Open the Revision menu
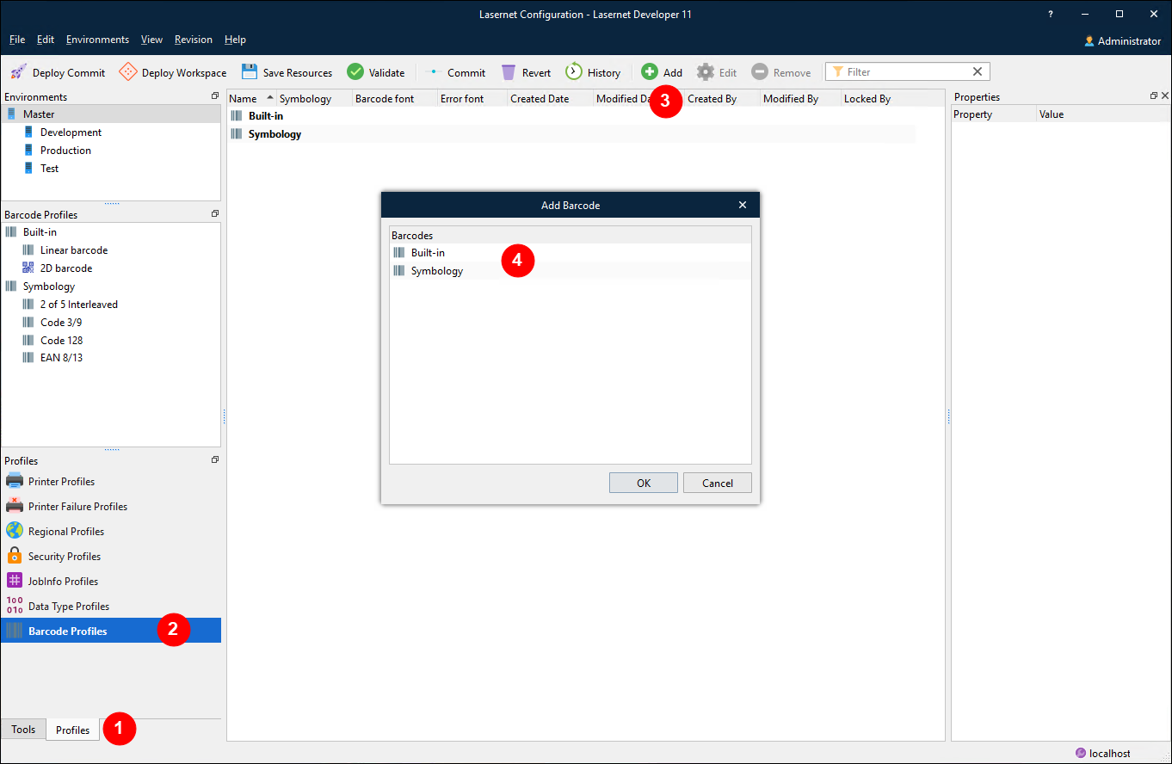 pyautogui.click(x=194, y=40)
